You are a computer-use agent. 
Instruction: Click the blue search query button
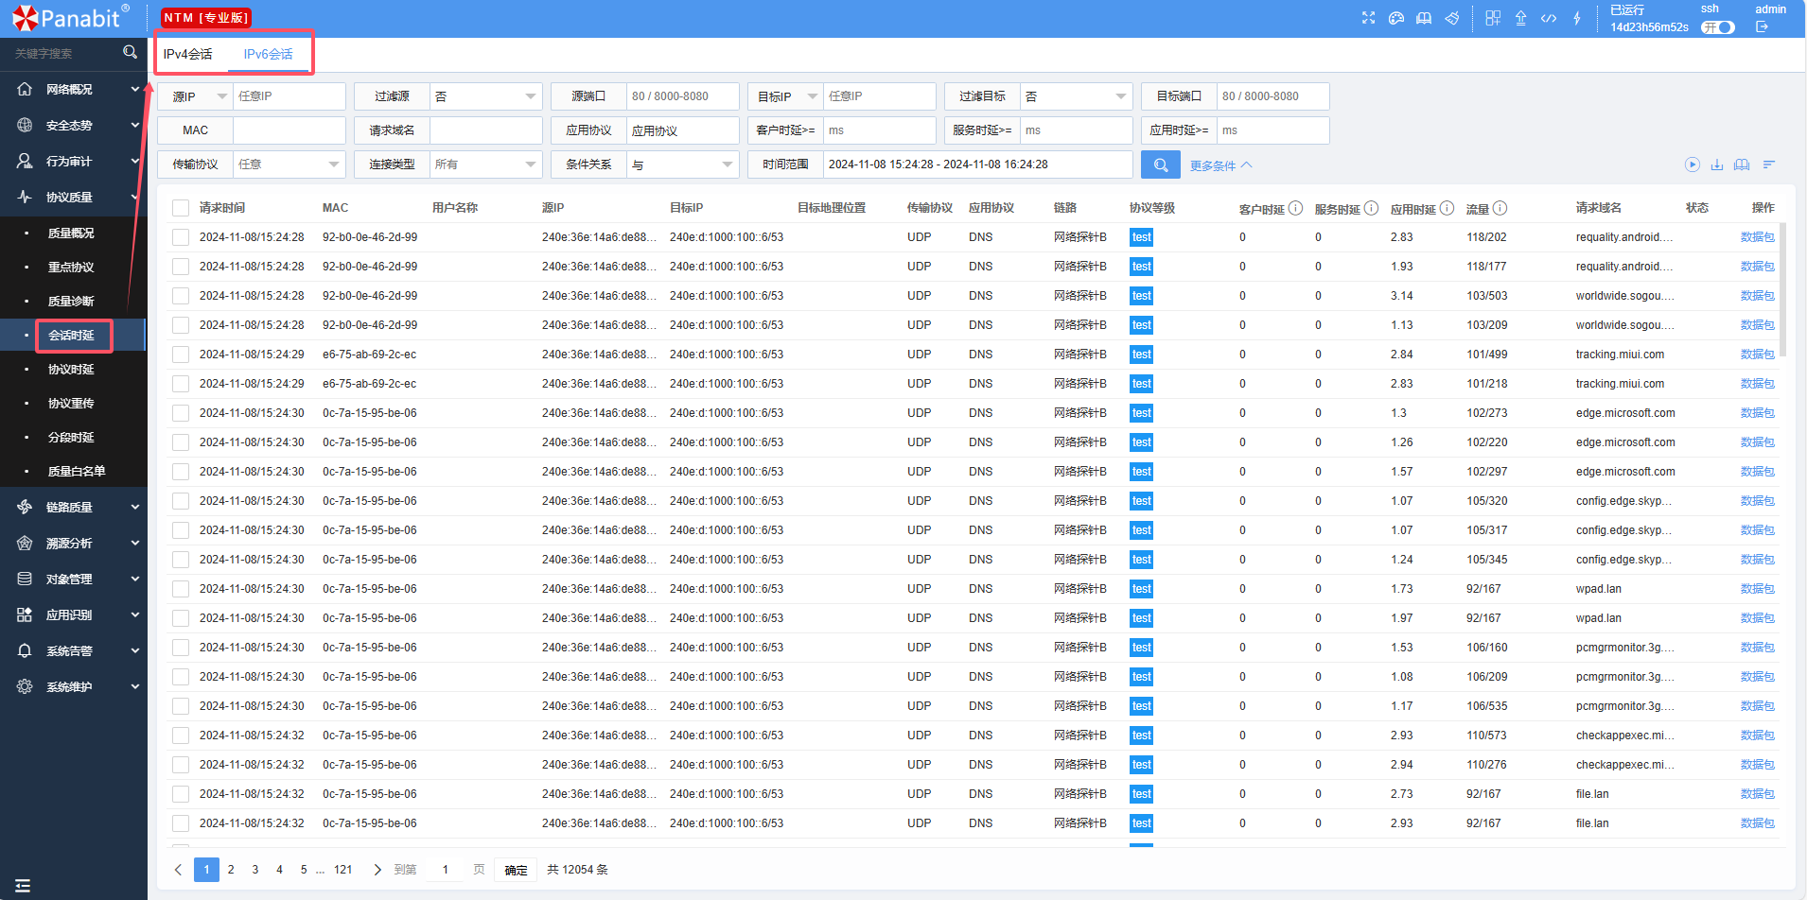click(1160, 164)
